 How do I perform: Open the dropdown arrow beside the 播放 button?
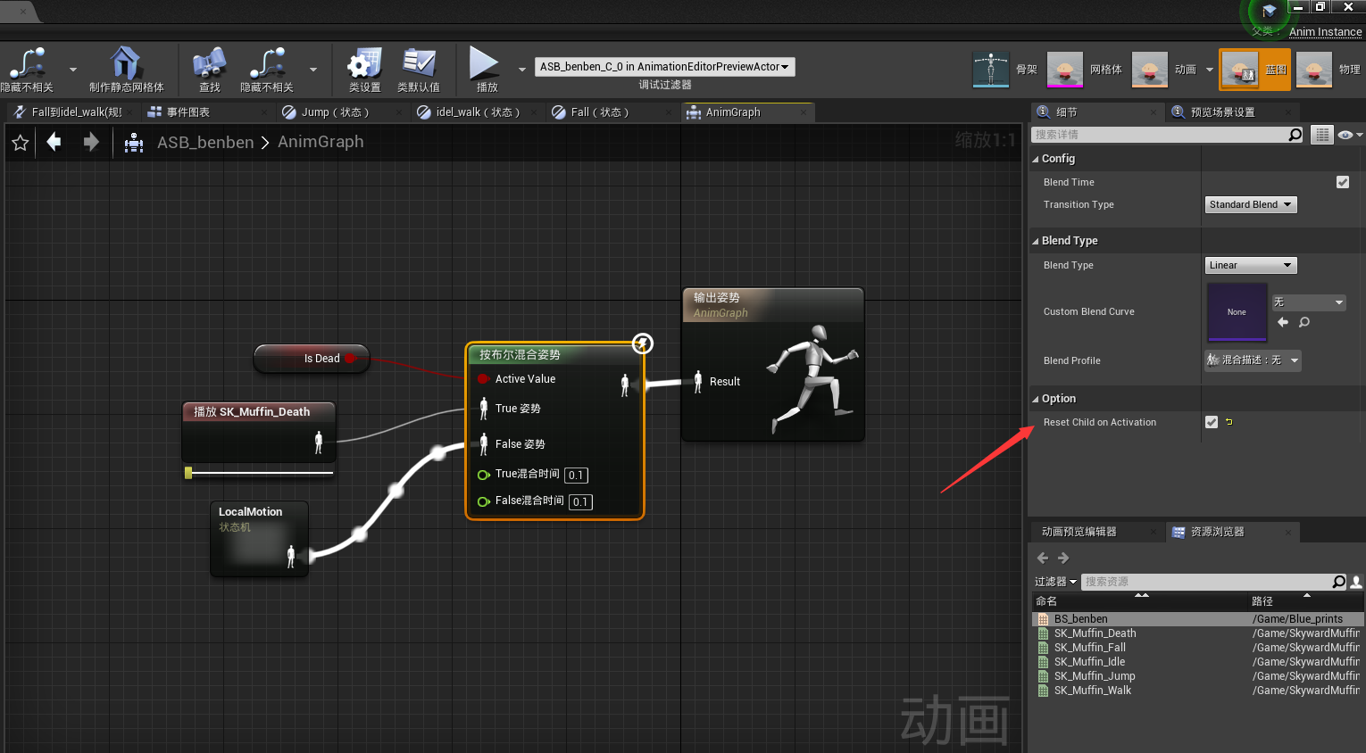[522, 69]
